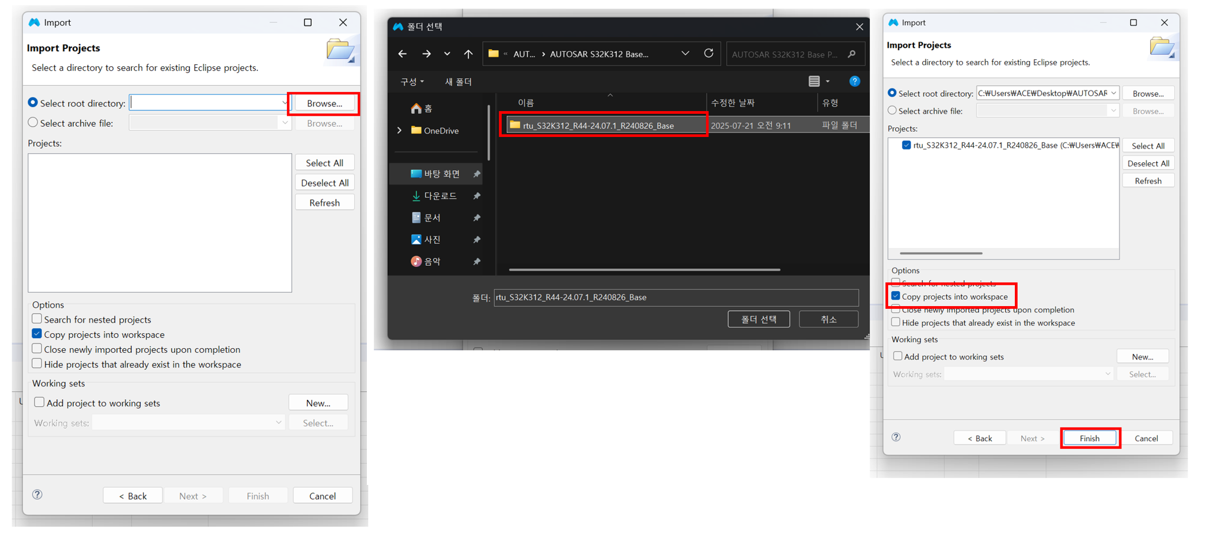Click help question mark in left Import dialog
The height and width of the screenshot is (535, 1213).
pos(37,495)
